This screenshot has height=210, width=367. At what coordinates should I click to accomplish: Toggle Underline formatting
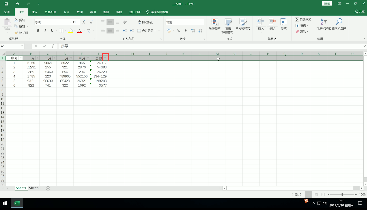[52, 31]
